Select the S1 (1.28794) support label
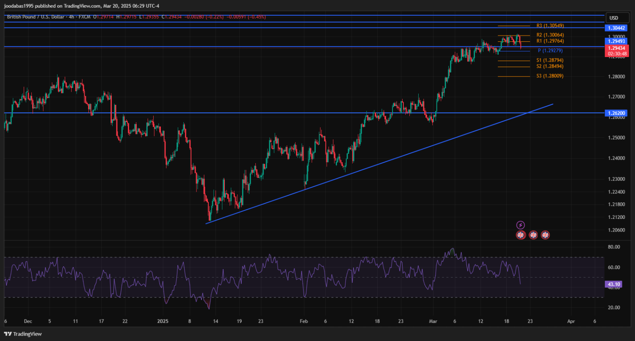 click(x=549, y=60)
